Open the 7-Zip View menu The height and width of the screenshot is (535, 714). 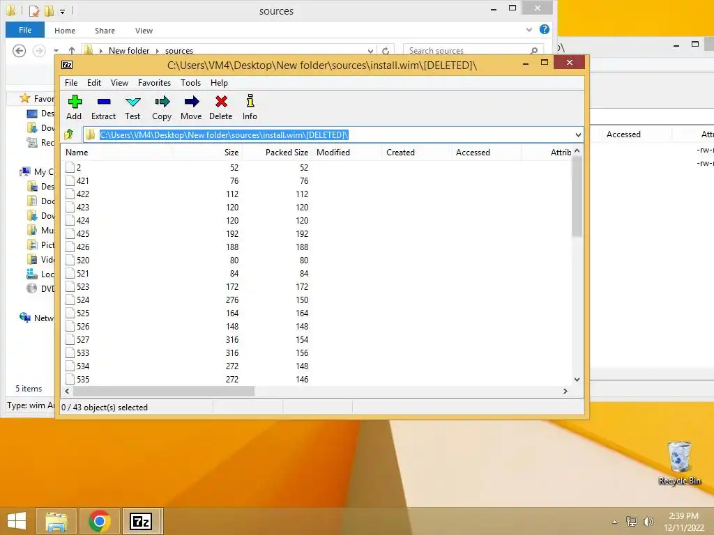(119, 83)
